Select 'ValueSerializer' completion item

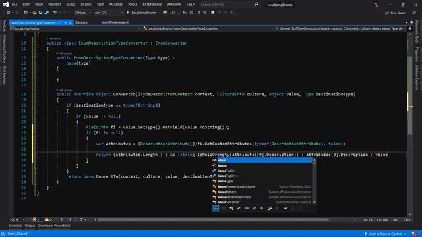point(262,202)
